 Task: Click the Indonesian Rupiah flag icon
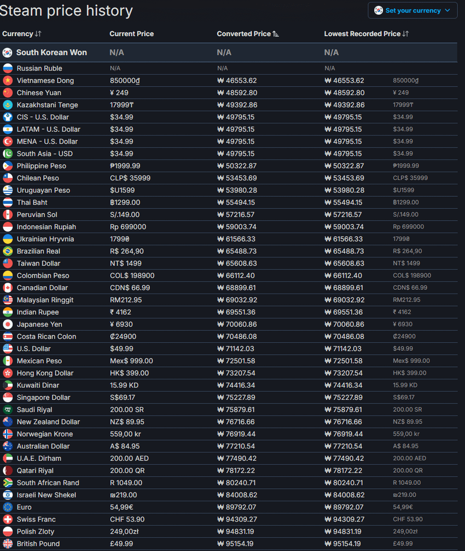click(x=8, y=227)
